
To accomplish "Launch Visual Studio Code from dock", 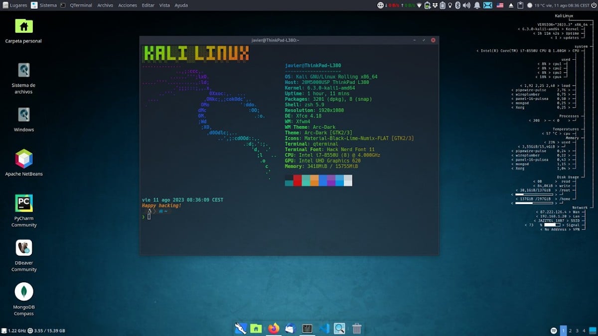I will pos(324,329).
